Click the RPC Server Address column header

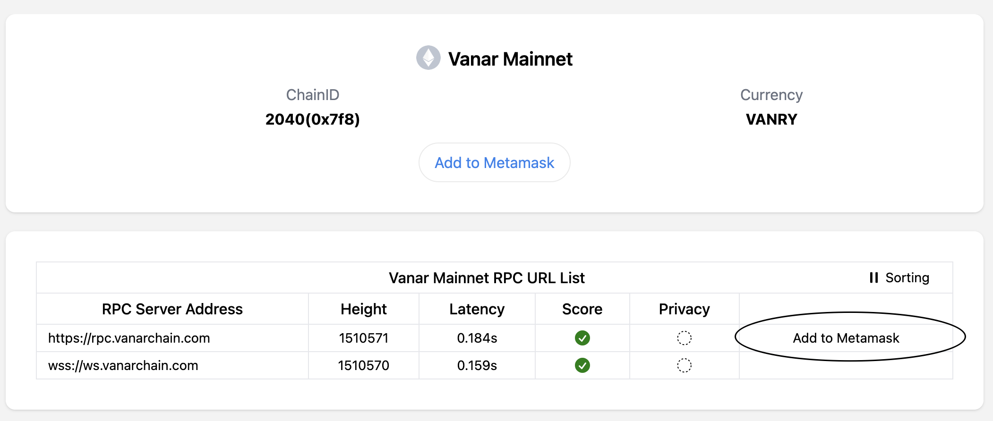(x=172, y=309)
